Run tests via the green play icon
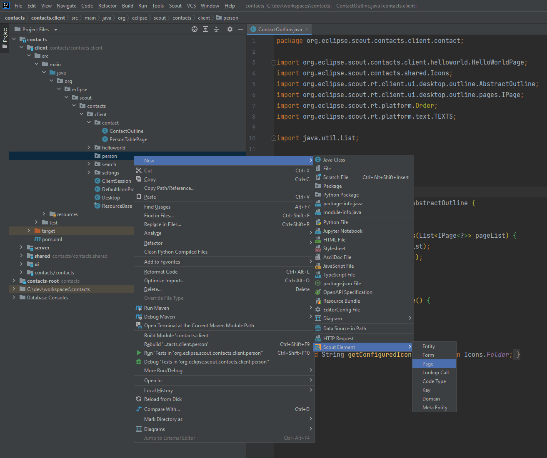 click(138, 353)
